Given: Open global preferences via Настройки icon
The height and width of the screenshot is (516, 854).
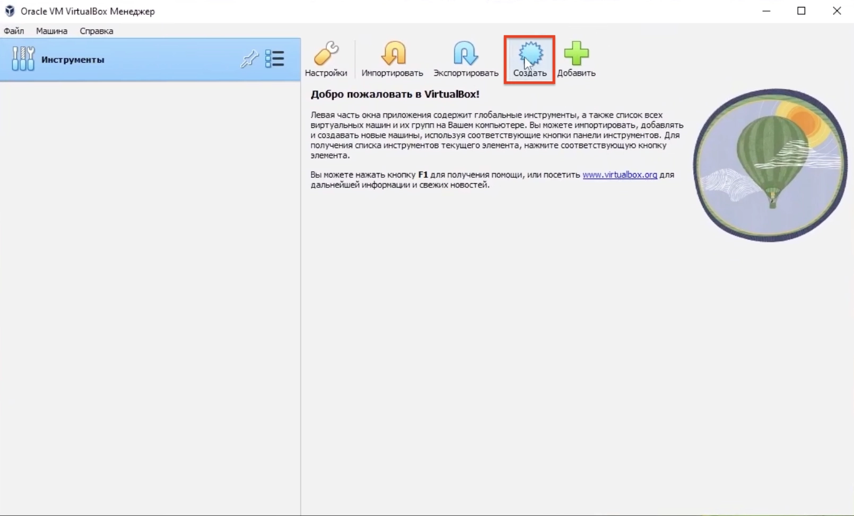Looking at the screenshot, I should [x=326, y=58].
